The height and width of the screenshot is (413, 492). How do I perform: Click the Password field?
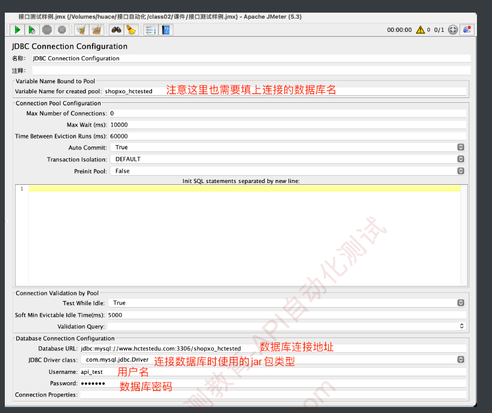click(273, 383)
